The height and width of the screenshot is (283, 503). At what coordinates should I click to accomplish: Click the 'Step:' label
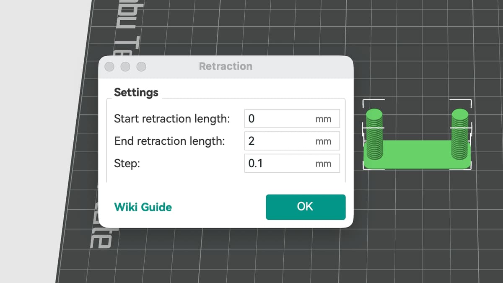coord(127,164)
